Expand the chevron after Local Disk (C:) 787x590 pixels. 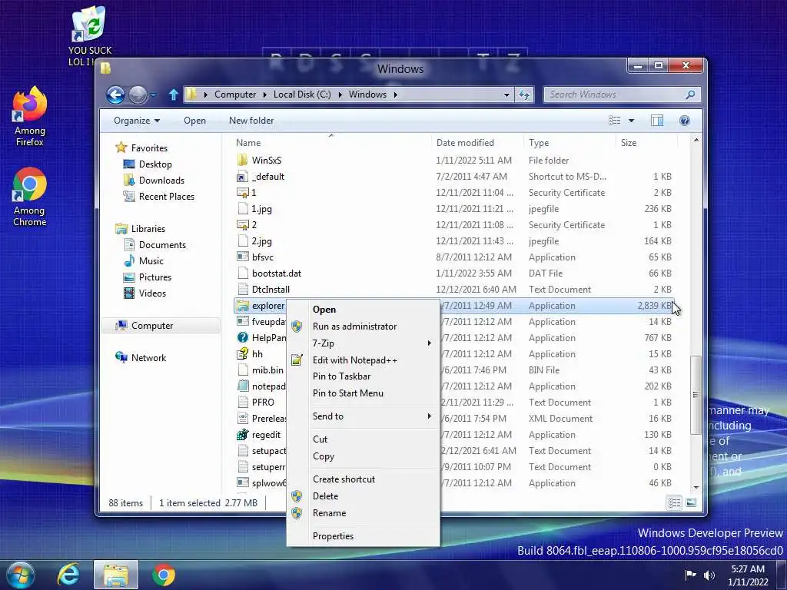340,94
